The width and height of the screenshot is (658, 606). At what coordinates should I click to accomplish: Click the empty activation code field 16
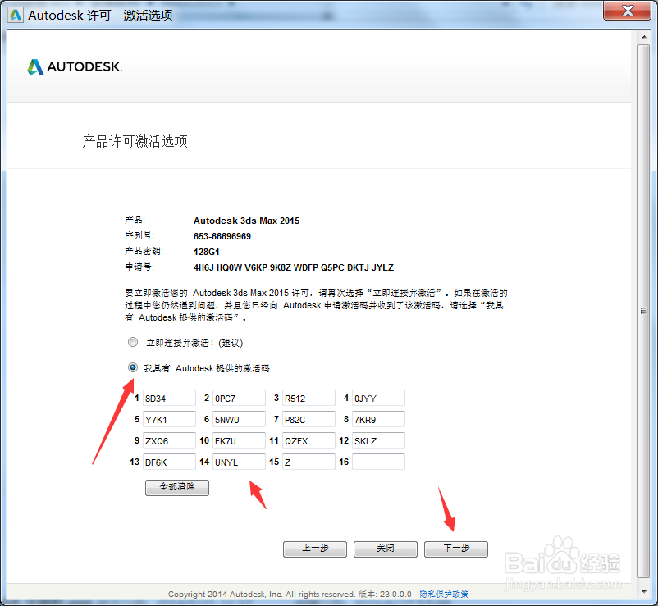377,462
